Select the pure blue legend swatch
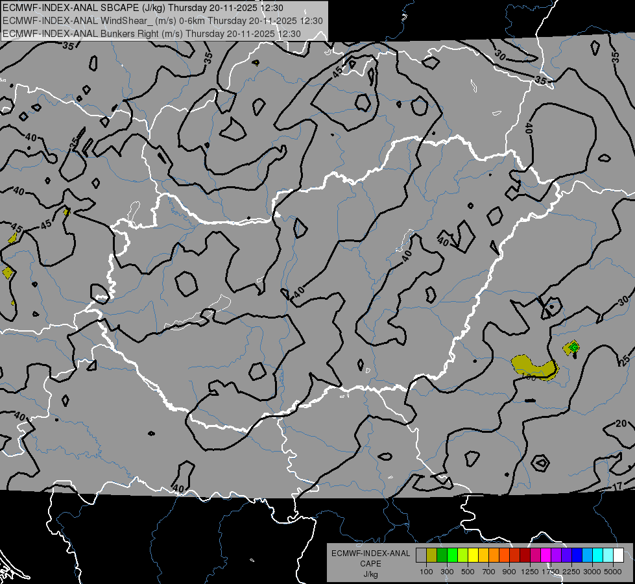The image size is (635, 584). pyautogui.click(x=577, y=555)
